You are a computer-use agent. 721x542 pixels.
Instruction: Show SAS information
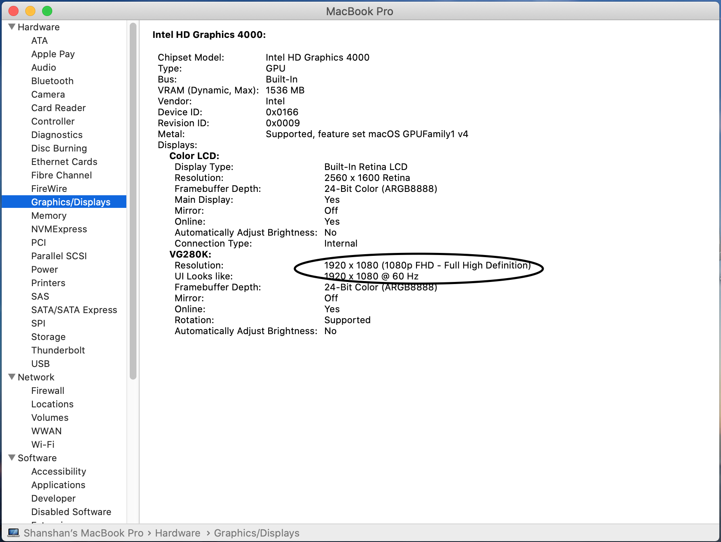pos(40,296)
